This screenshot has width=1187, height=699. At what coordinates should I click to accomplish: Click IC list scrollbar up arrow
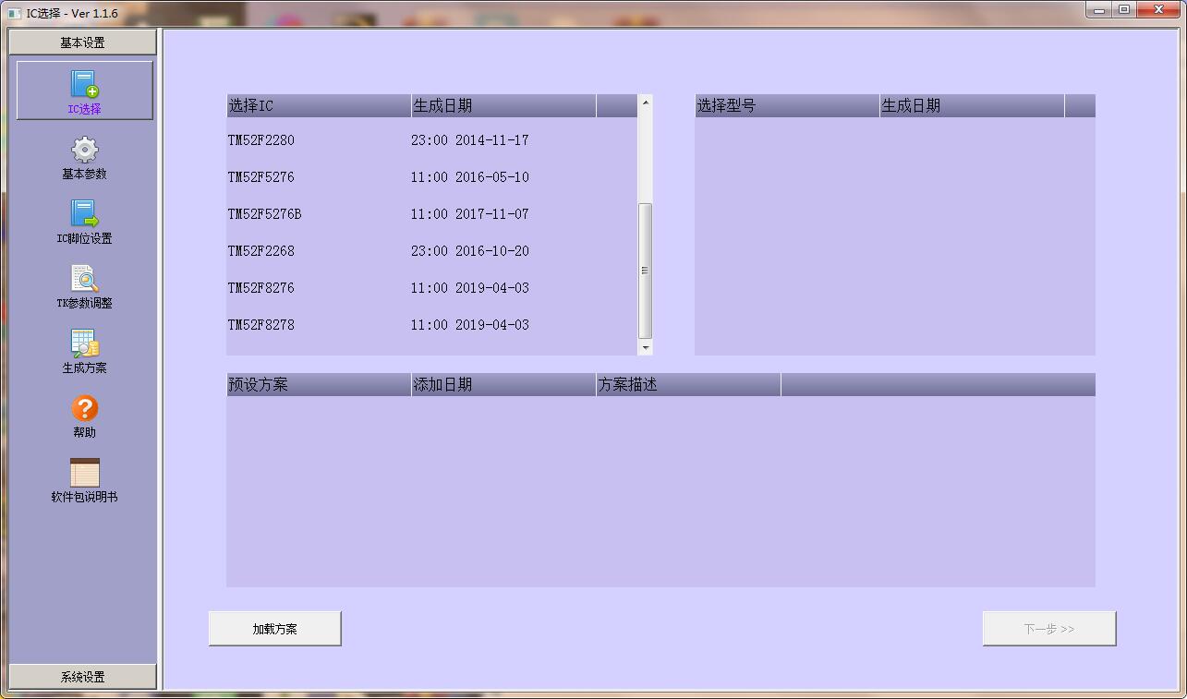pyautogui.click(x=645, y=102)
